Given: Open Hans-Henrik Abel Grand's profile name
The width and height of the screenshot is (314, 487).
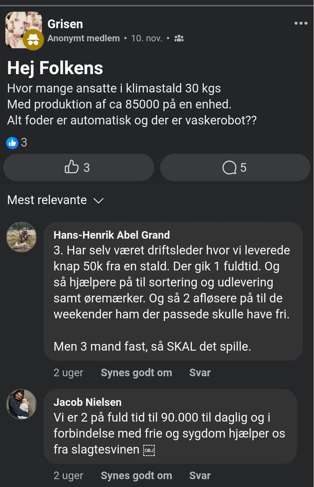Looking at the screenshot, I should tap(111, 235).
